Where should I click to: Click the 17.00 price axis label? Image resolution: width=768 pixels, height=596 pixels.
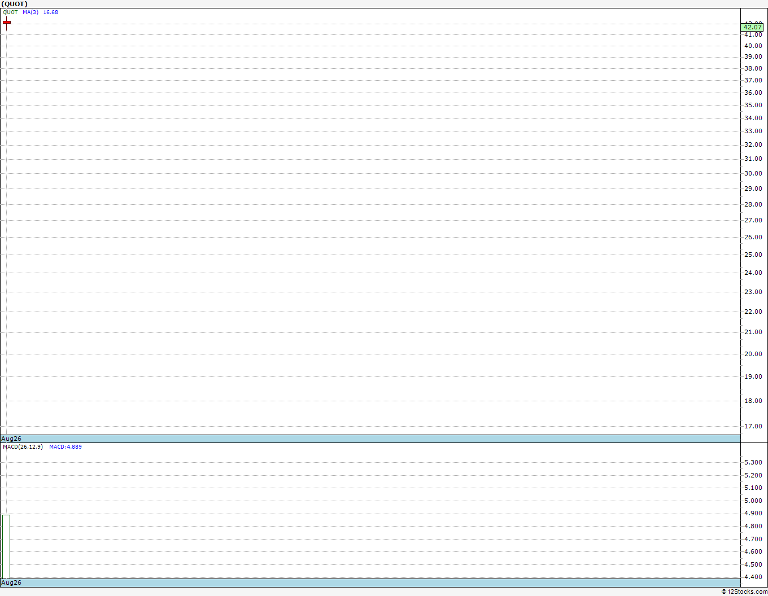(753, 426)
